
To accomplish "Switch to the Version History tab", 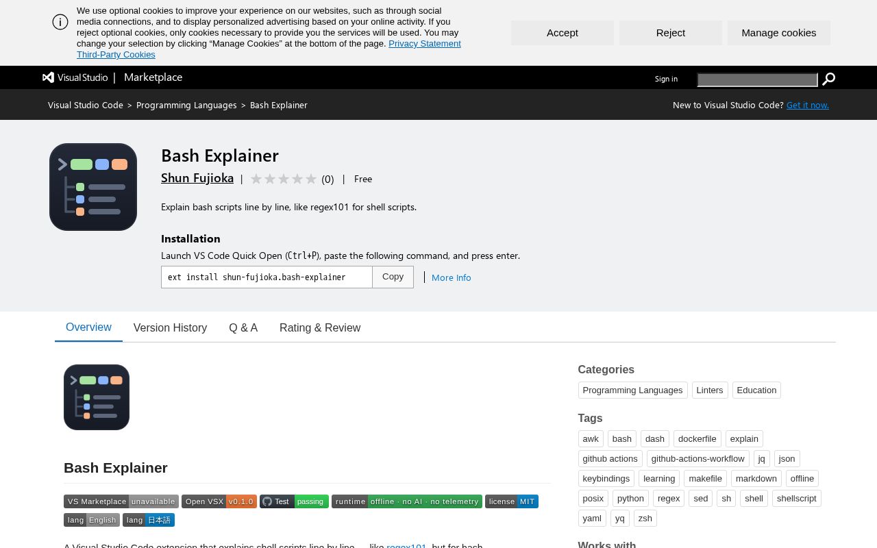I will click(170, 328).
